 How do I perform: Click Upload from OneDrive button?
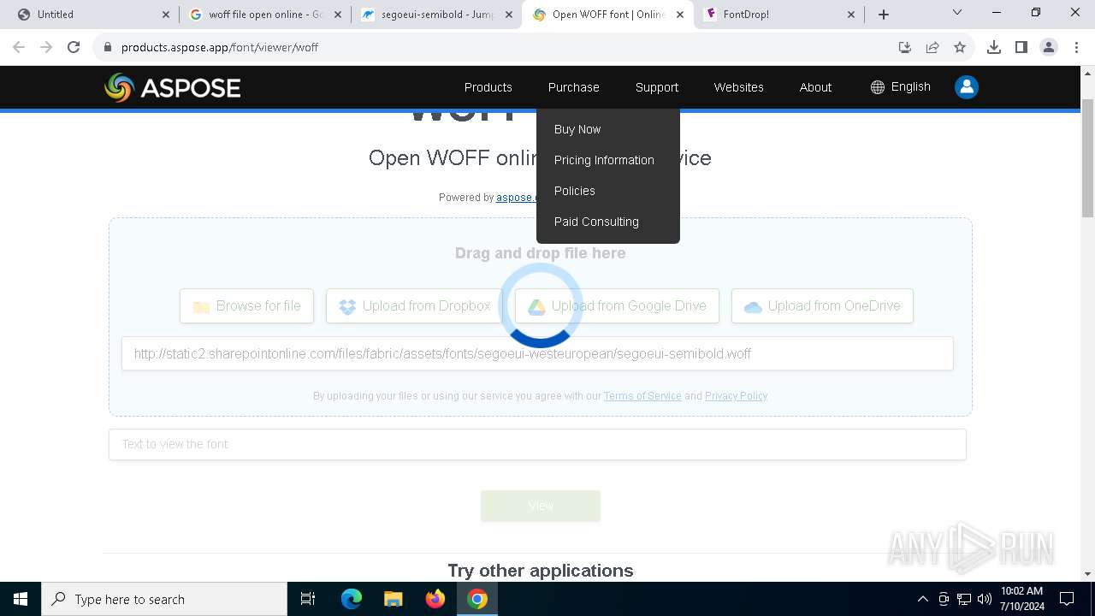(x=822, y=305)
